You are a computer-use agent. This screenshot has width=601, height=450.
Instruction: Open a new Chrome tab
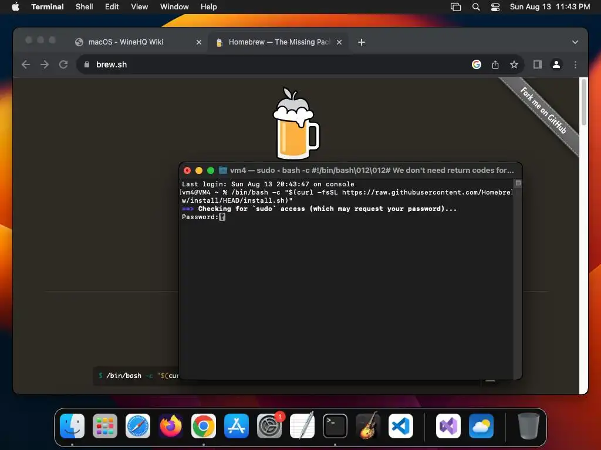tap(362, 42)
